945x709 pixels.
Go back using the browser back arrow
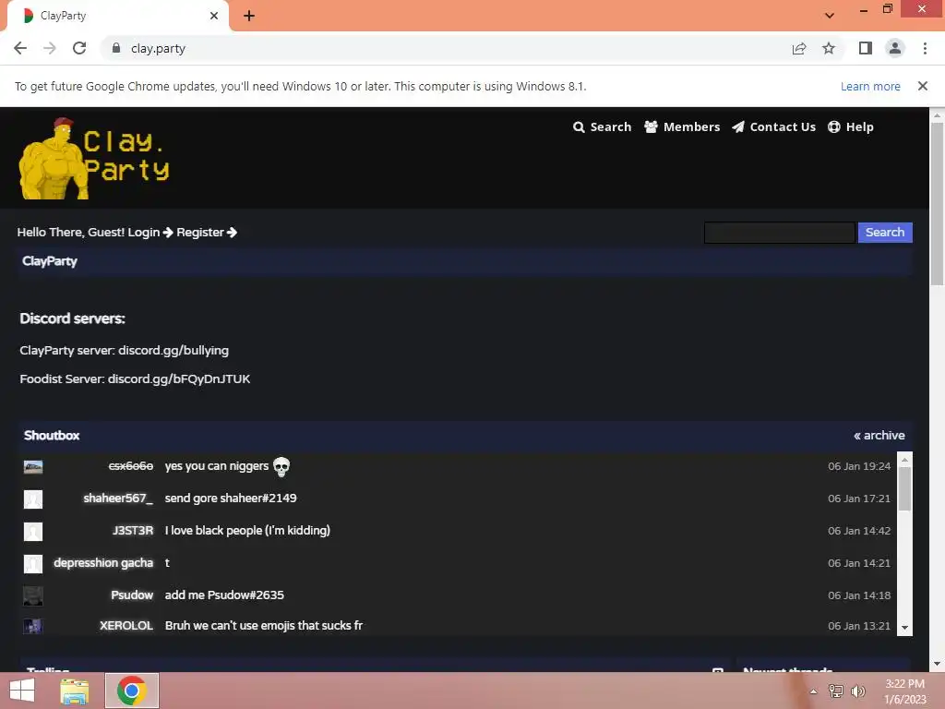click(20, 48)
